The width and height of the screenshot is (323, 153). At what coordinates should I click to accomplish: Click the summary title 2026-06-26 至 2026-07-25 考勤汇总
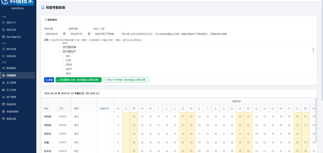click(72, 94)
